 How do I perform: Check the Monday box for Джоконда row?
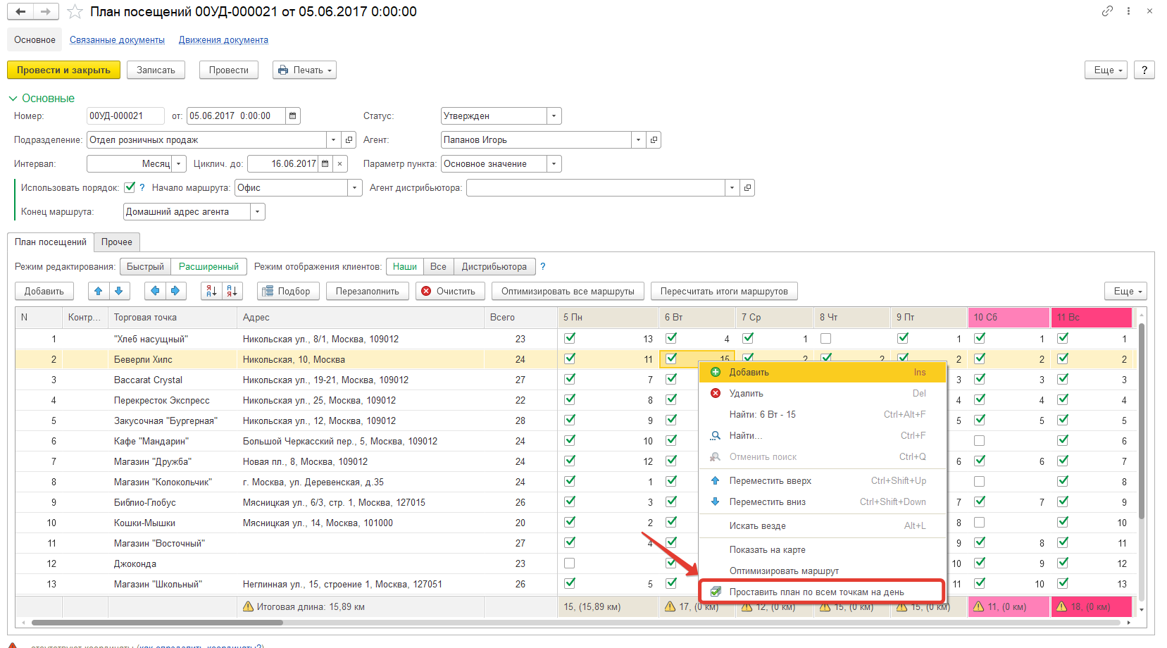click(569, 563)
